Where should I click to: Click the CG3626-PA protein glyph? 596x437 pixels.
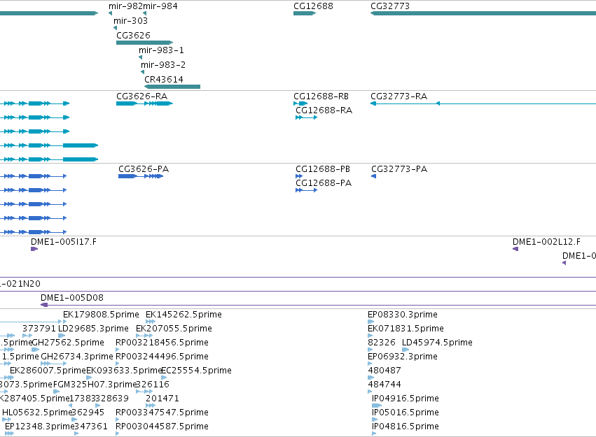(141, 176)
